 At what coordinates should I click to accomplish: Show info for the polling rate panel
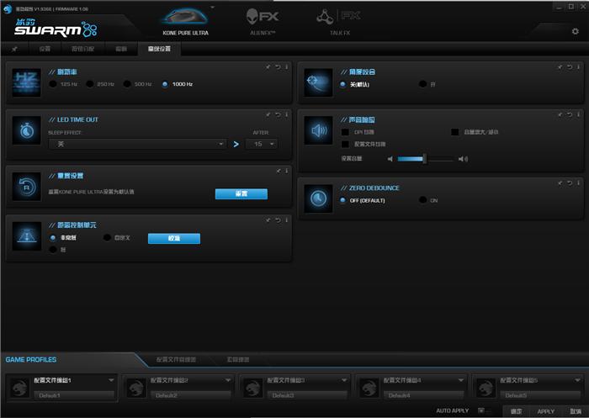(x=286, y=66)
